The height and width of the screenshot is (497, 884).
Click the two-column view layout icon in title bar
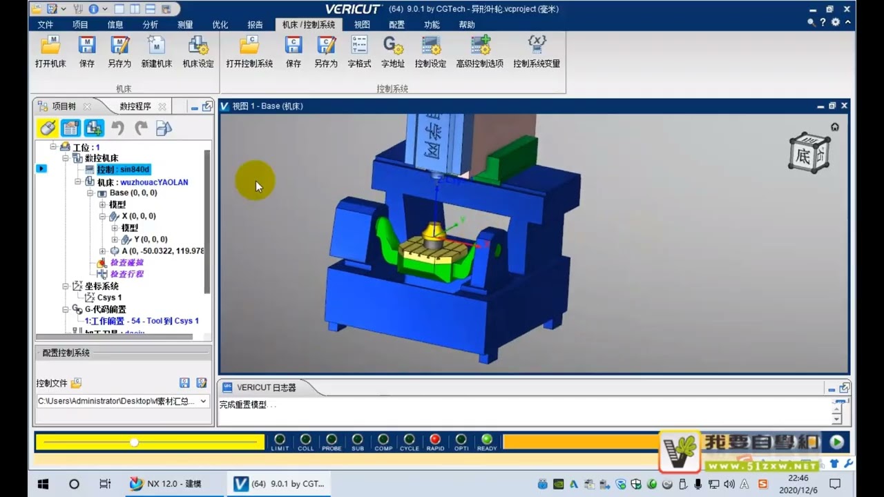pyautogui.click(x=135, y=9)
